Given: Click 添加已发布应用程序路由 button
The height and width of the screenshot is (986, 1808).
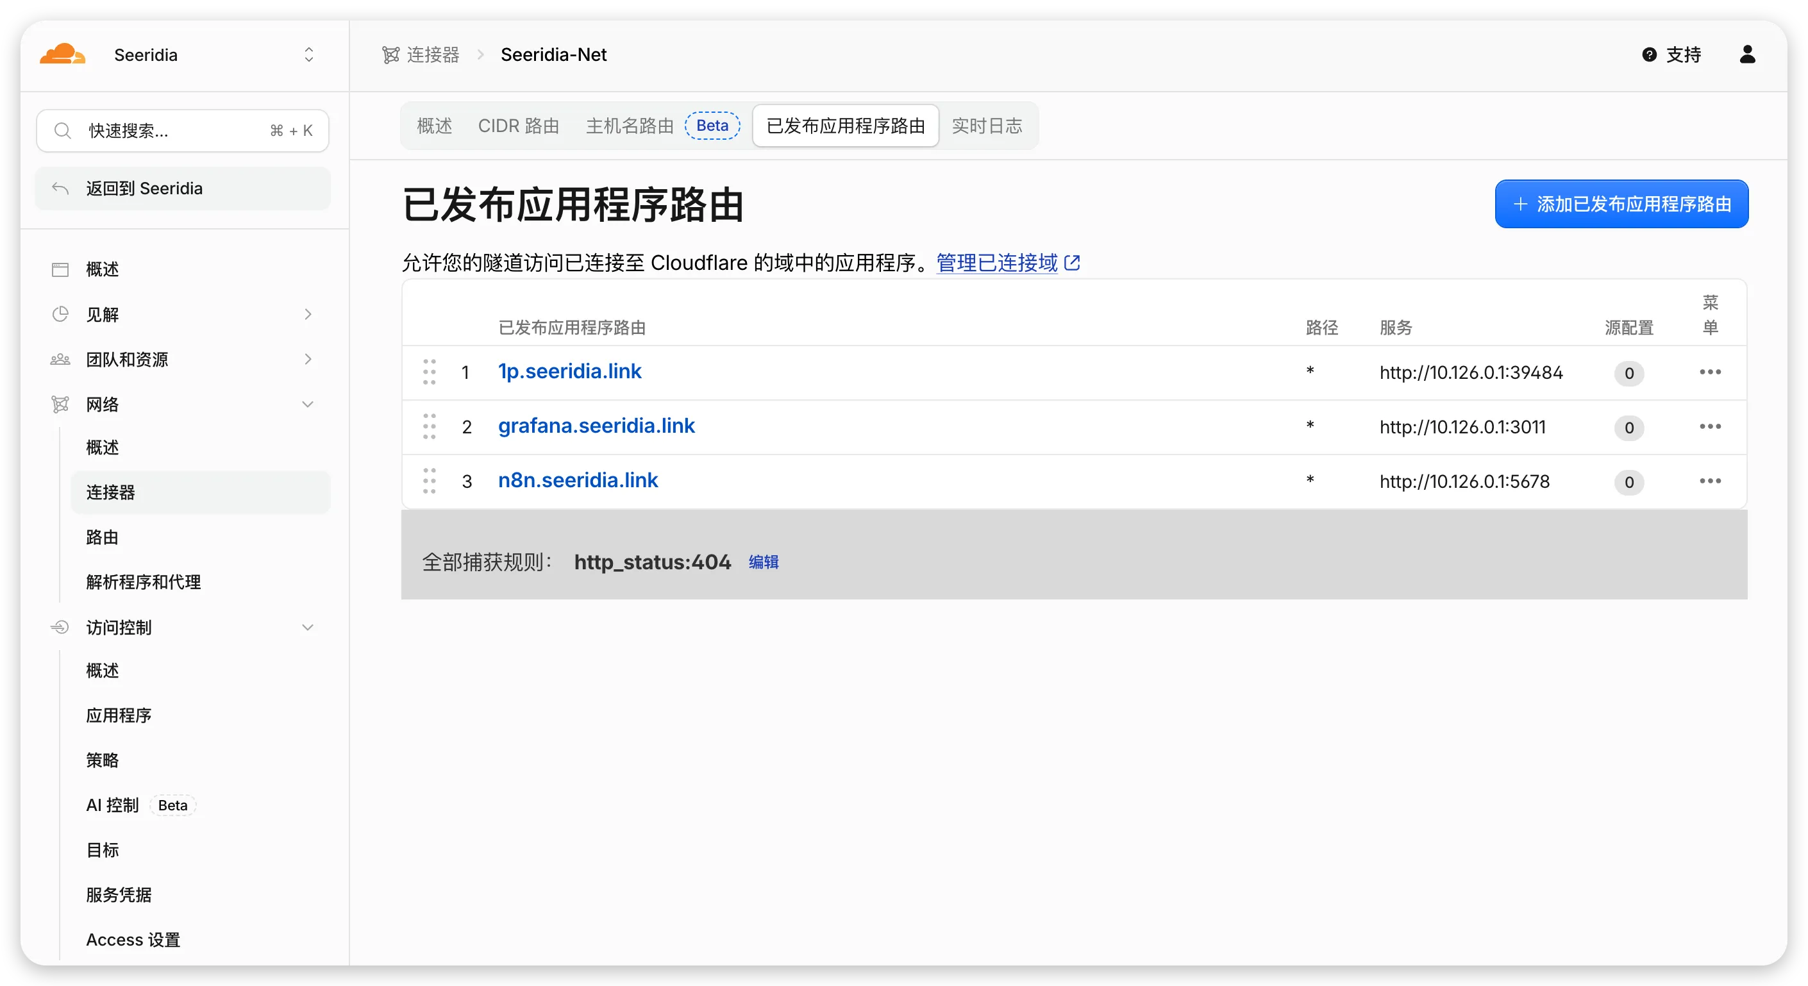Looking at the screenshot, I should pos(1621,205).
